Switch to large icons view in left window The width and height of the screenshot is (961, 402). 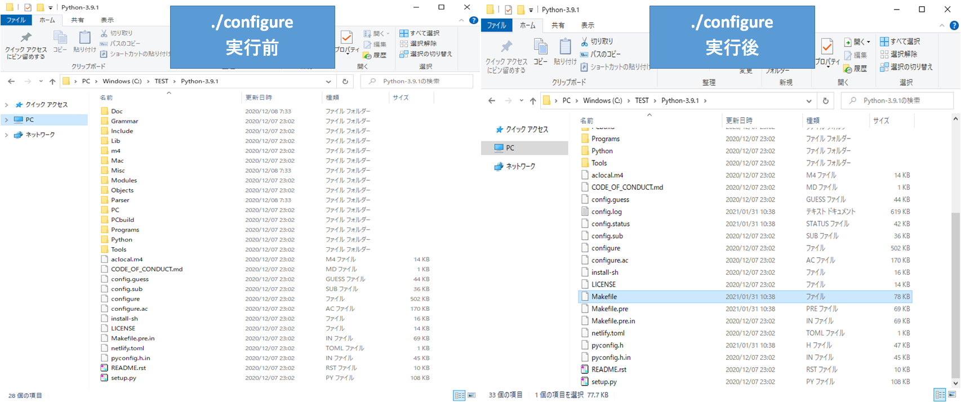pyautogui.click(x=471, y=395)
